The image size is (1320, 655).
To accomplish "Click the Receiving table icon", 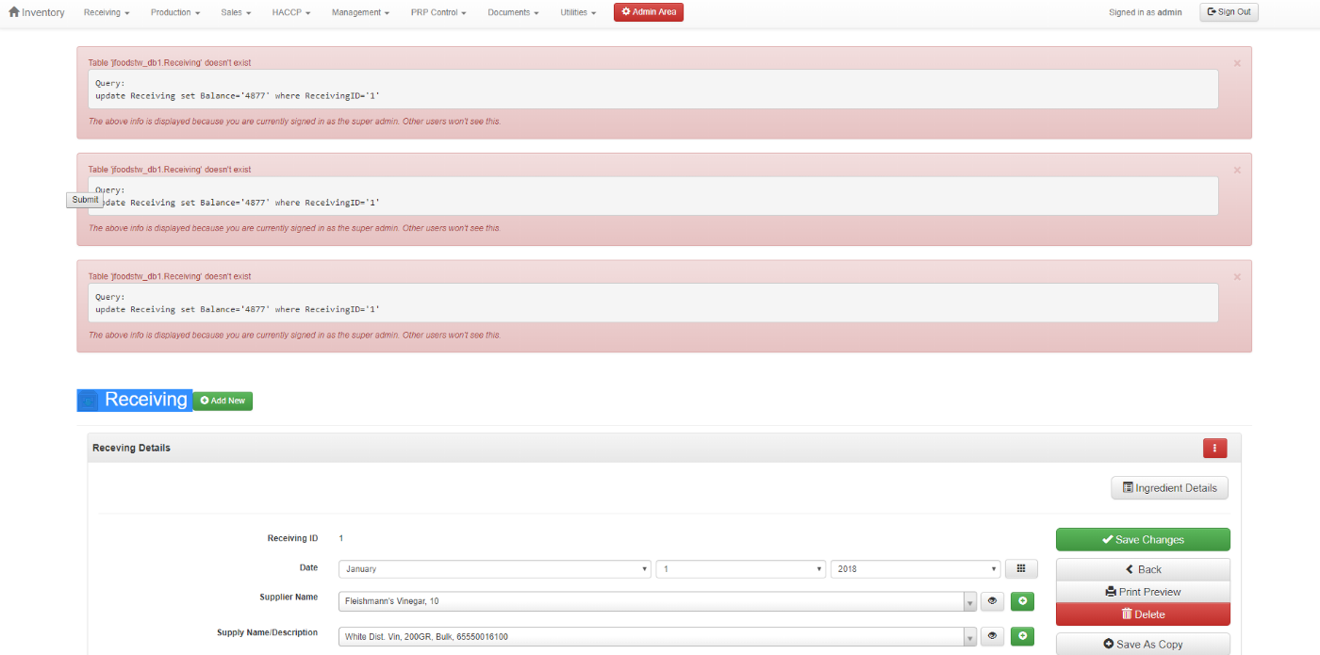I will [88, 401].
